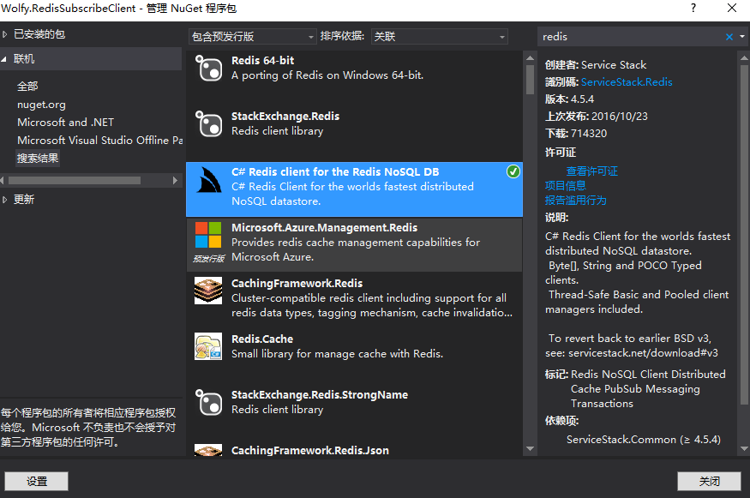Click the StackExchange.Redis package icon
This screenshot has width=750, height=498.
pyautogui.click(x=208, y=123)
